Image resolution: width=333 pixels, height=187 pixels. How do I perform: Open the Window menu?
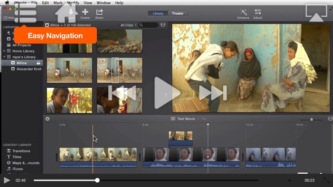tap(103, 3)
